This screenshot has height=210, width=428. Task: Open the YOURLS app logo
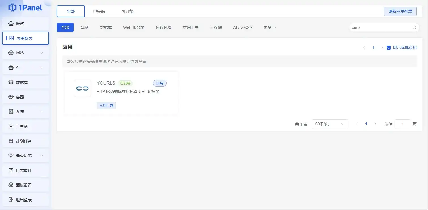(82, 88)
